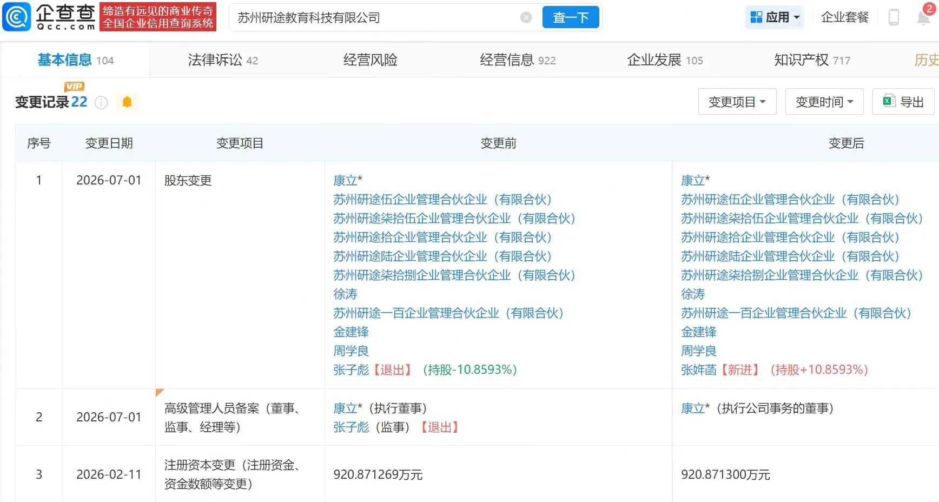Open 苏州研途柒拾伍企业管理合伙企业 in 变更前 column

tap(454, 219)
